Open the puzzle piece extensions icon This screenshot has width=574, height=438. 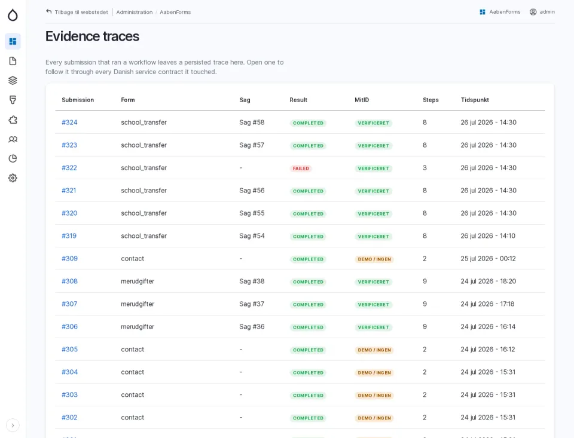point(13,120)
